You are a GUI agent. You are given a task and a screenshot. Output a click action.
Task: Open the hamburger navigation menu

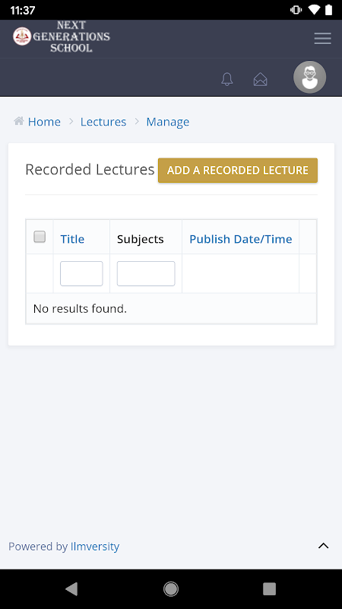(322, 39)
